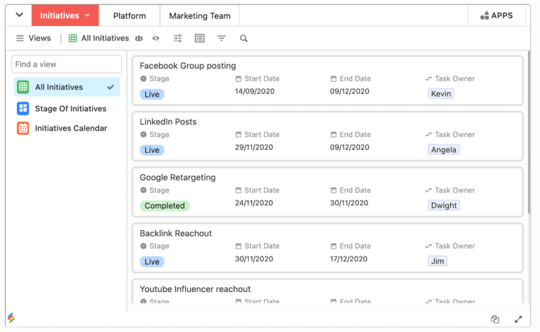Click the Completed stage badge

pos(165,206)
